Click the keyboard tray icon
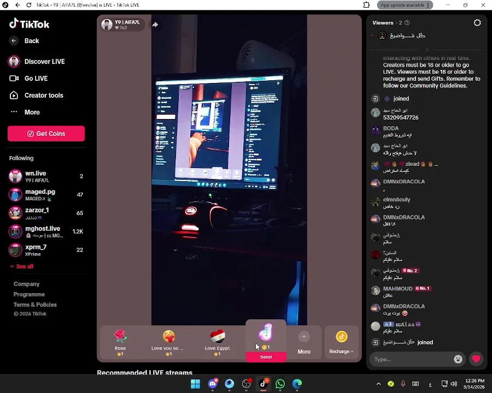The height and width of the screenshot is (393, 492). click(415, 384)
